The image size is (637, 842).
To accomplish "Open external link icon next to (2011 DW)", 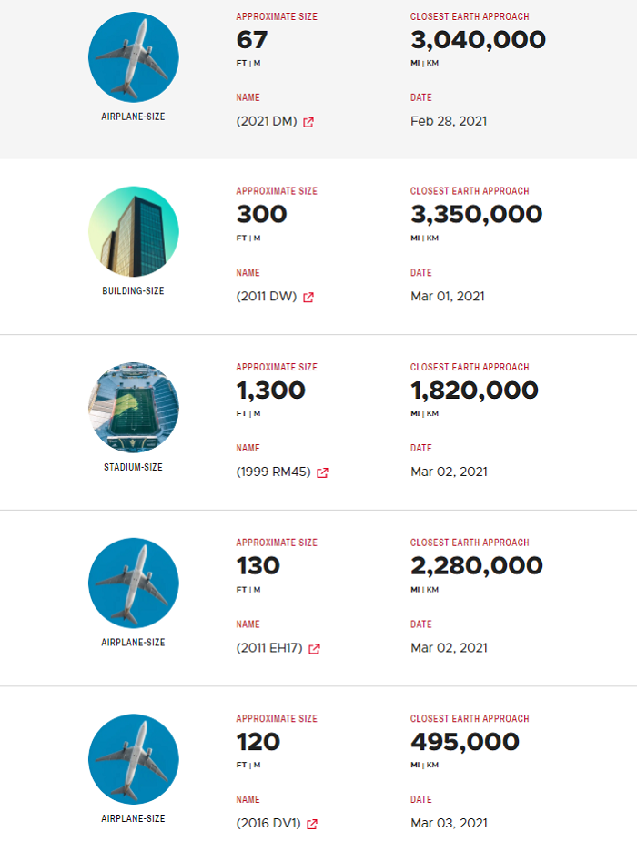I will 308,297.
